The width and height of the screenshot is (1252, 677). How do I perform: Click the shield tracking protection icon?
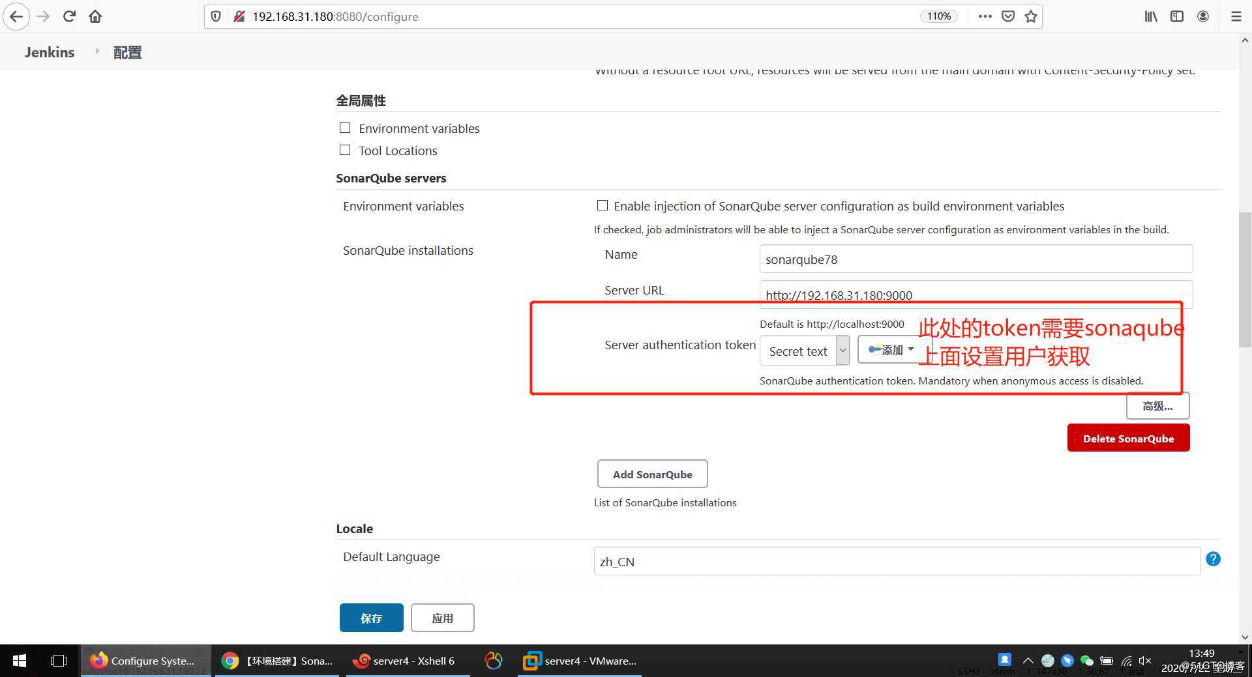coord(216,16)
